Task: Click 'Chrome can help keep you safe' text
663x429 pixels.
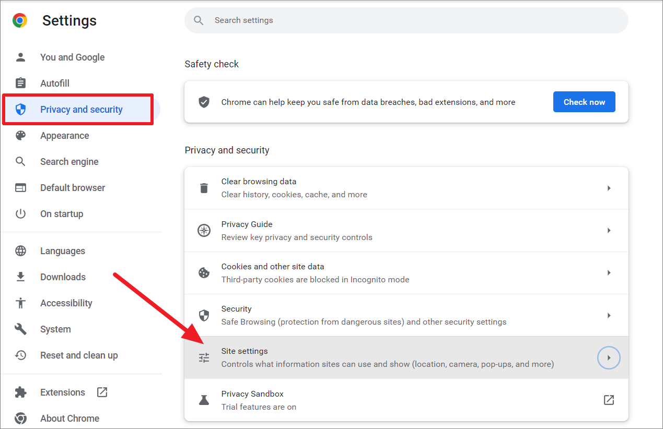Action: pyautogui.click(x=368, y=102)
